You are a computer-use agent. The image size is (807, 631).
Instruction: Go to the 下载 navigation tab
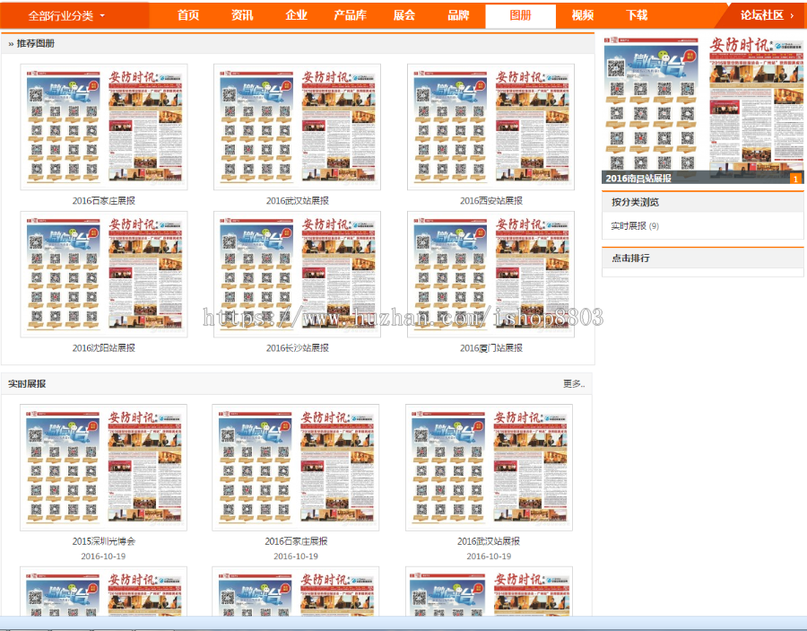(x=637, y=15)
